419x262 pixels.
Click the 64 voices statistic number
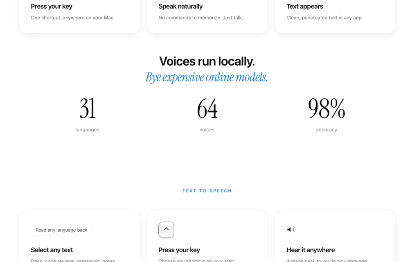pos(207,108)
